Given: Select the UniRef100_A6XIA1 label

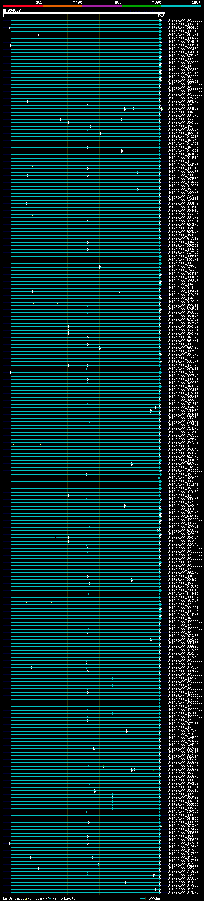Looking at the screenshot, I should click(183, 52).
